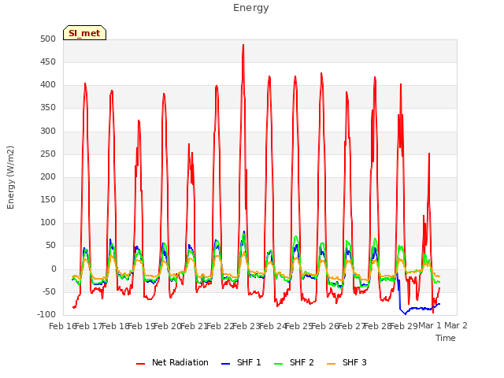Click the 100 y-axis tick label
The image size is (504, 378).
pyautogui.click(x=48, y=223)
